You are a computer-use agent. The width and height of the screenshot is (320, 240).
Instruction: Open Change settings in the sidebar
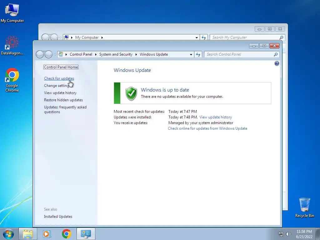(57, 86)
